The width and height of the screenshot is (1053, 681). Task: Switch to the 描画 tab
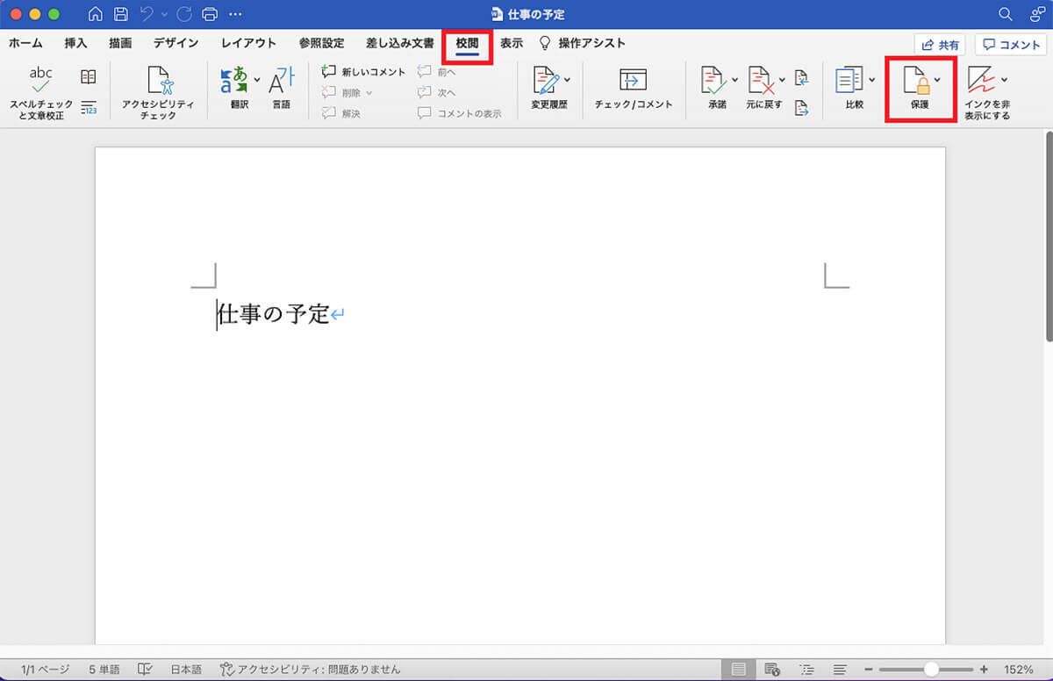tap(120, 43)
